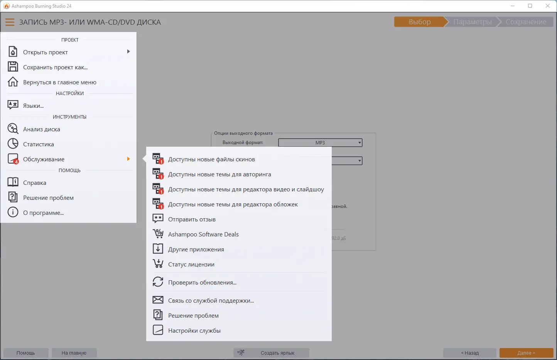Choose Сохранить проект как… from menu
The height and width of the screenshot is (360, 557).
pos(69,67)
